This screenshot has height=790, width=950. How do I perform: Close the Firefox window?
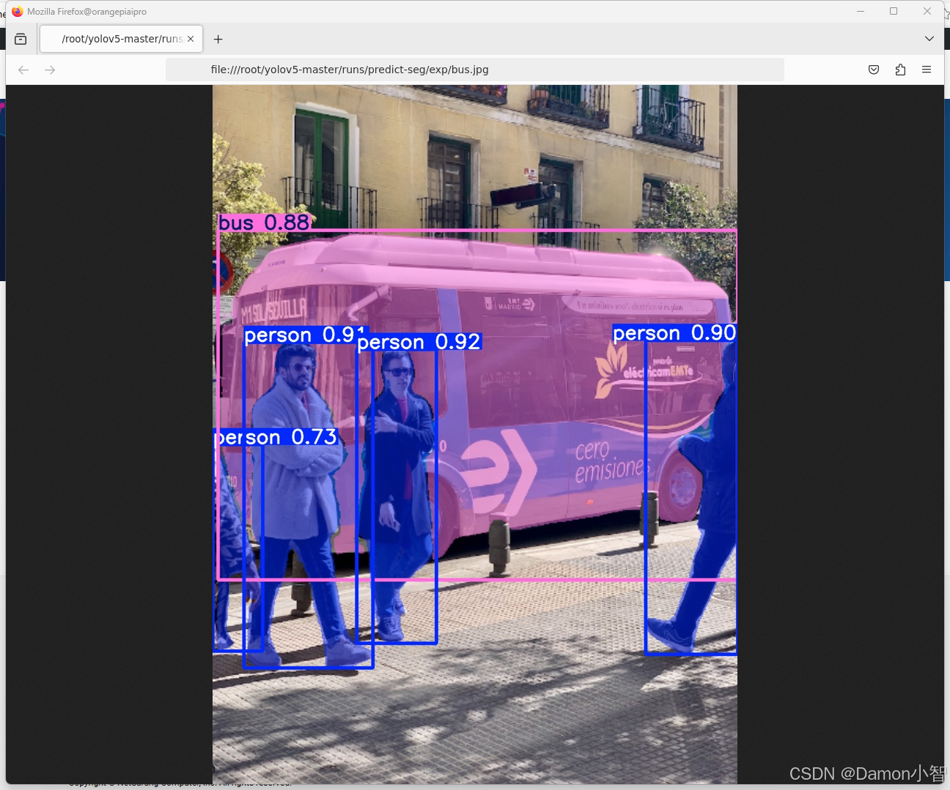(927, 11)
